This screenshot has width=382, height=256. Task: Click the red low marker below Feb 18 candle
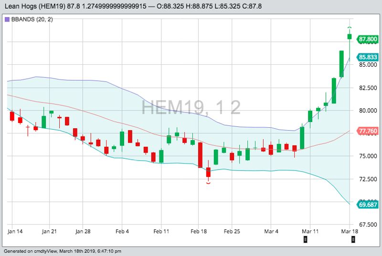pyautogui.click(x=208, y=184)
